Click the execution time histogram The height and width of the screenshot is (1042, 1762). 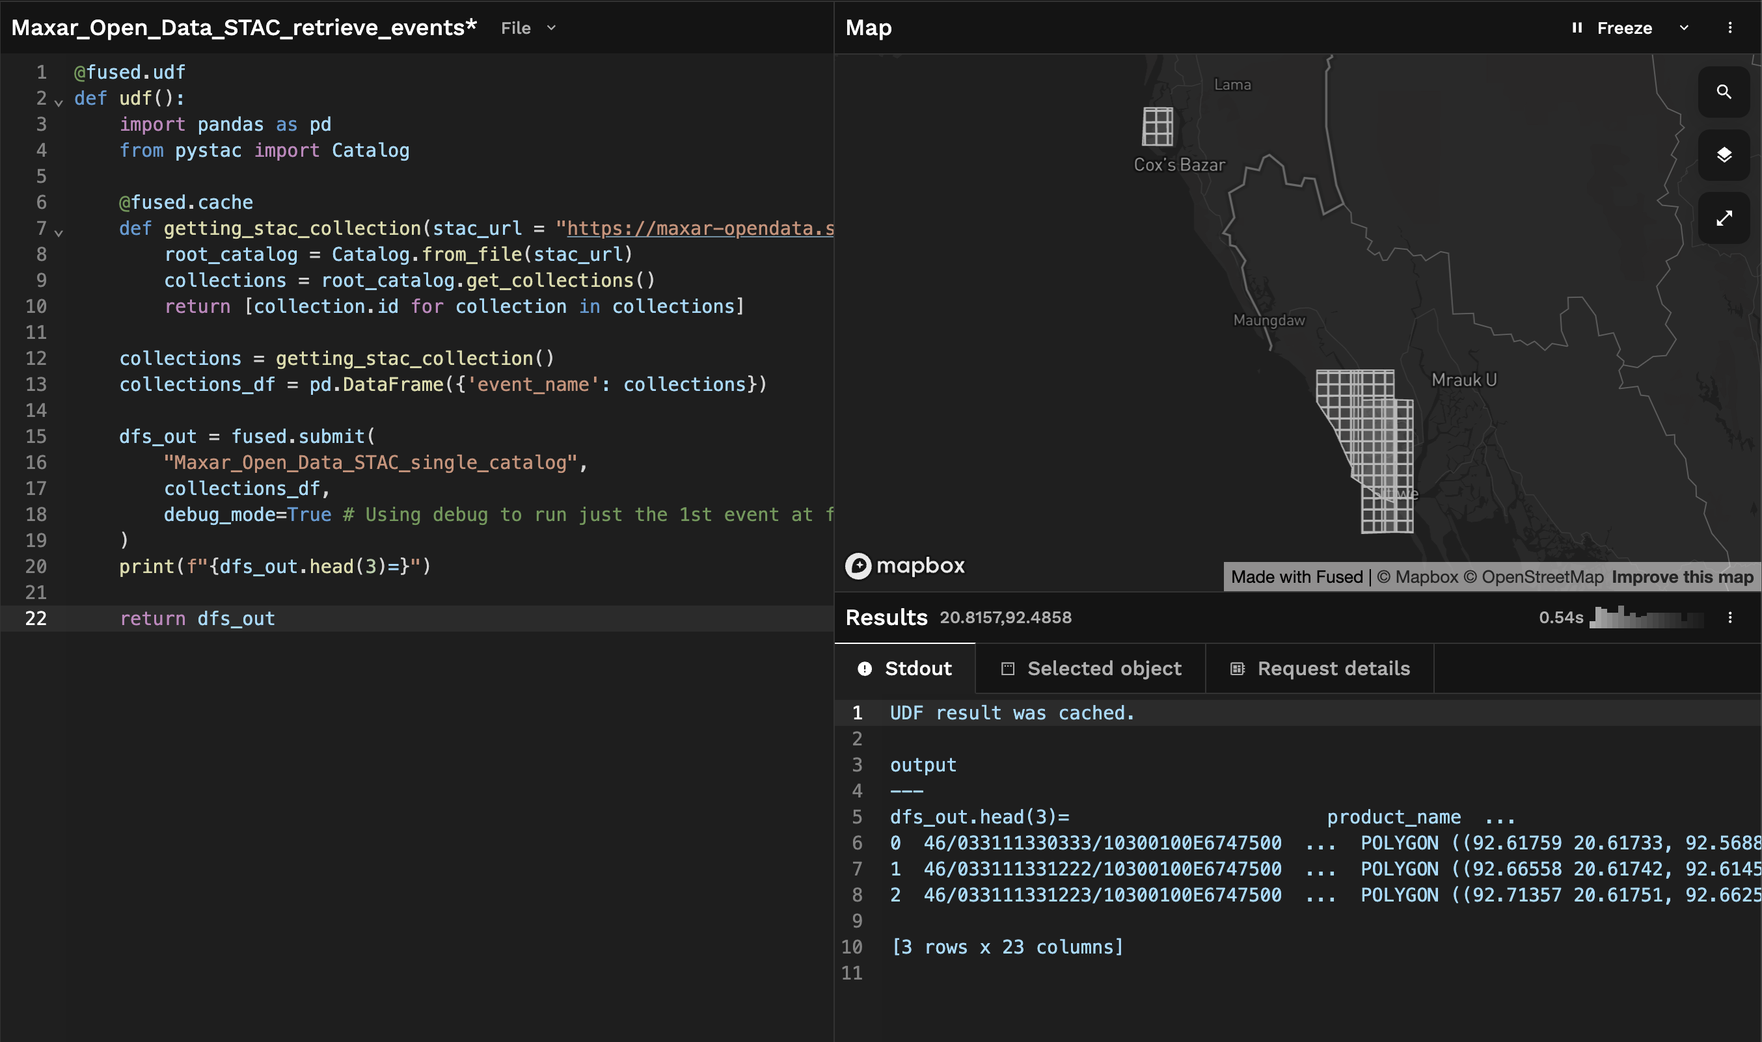pos(1647,617)
